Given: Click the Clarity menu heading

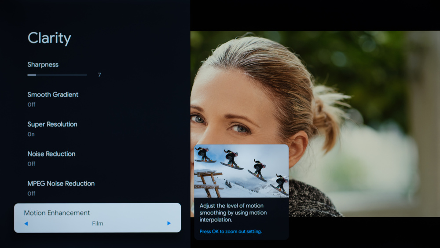Looking at the screenshot, I should tap(49, 38).
